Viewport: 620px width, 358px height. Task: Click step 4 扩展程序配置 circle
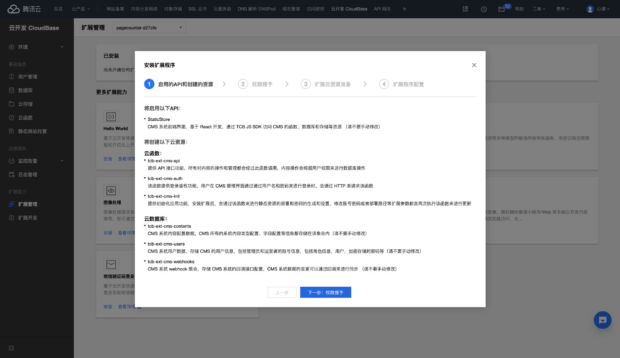(x=384, y=84)
